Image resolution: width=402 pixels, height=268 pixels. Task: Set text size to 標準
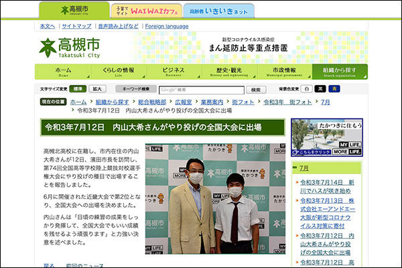[x=78, y=89]
